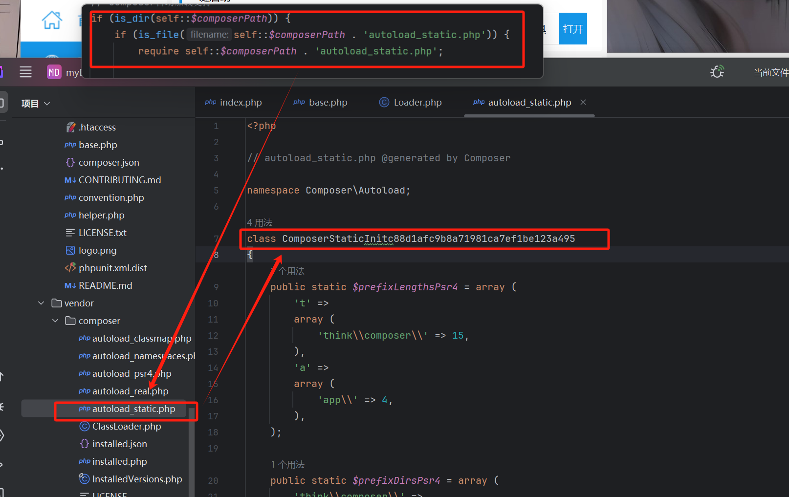The height and width of the screenshot is (497, 789).
Task: Open the 当前文件 run configuration selector
Action: (771, 72)
